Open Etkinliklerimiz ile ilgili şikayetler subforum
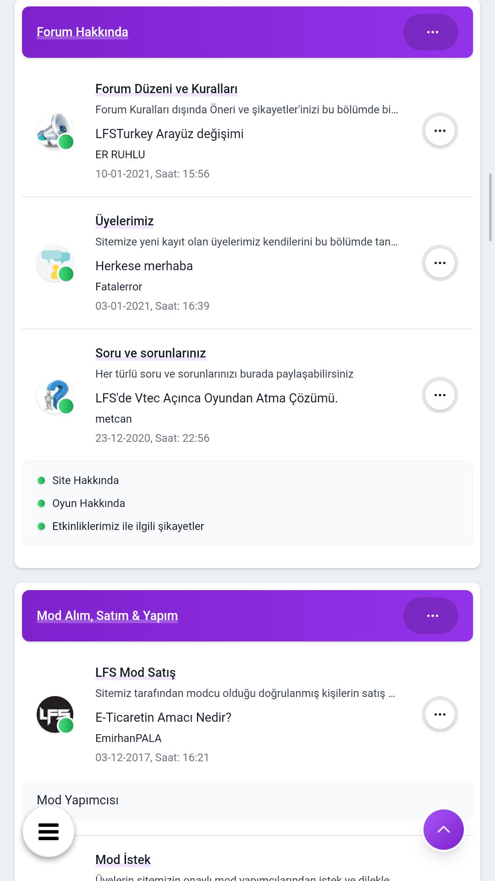Viewport: 495px width, 881px height. pos(128,526)
